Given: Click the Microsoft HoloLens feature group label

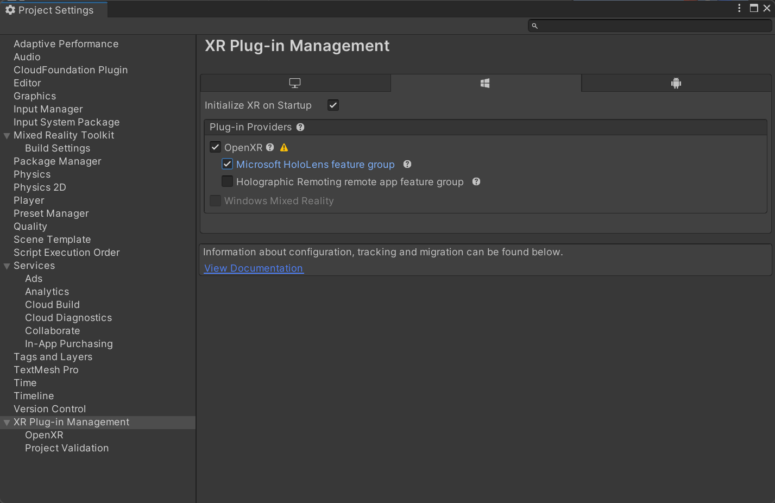Looking at the screenshot, I should (x=316, y=165).
